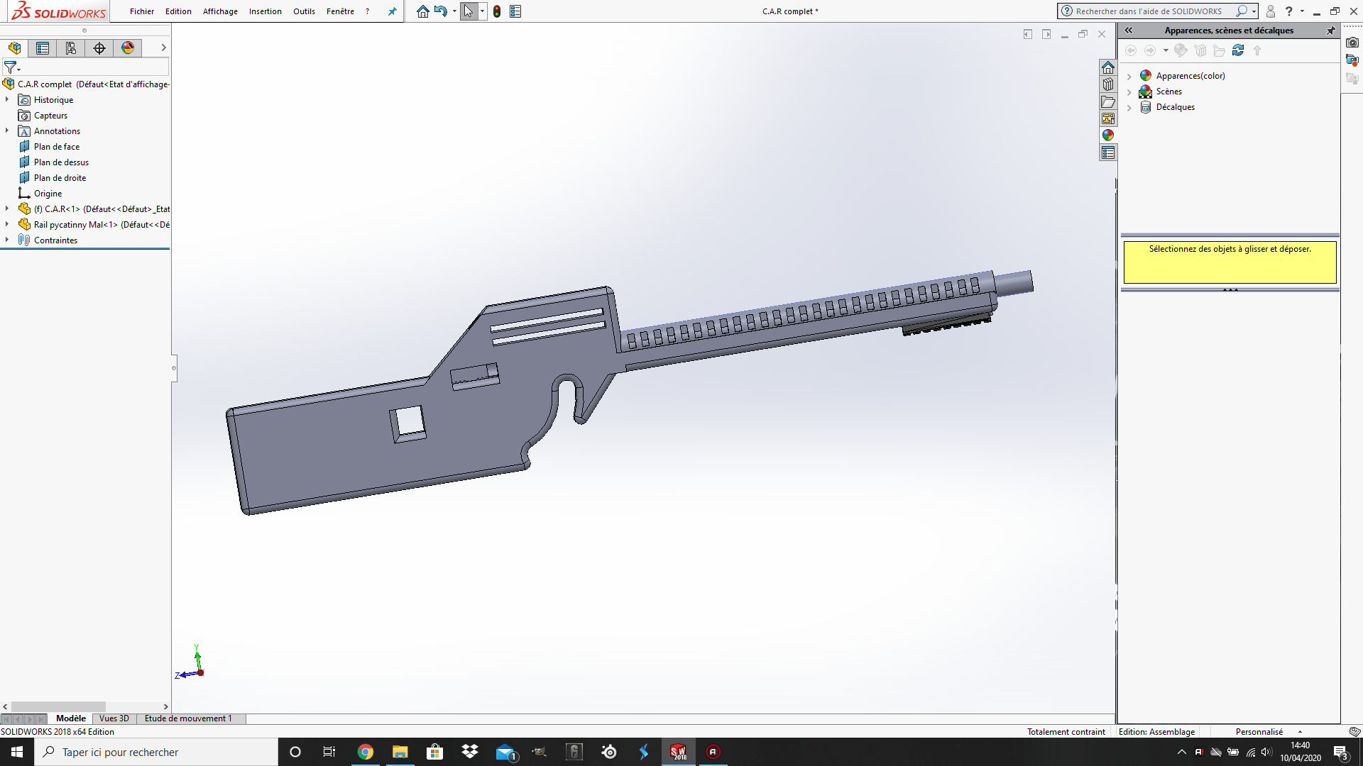Click the refresh icon in Appearances panel
The width and height of the screenshot is (1363, 766).
click(x=1238, y=50)
